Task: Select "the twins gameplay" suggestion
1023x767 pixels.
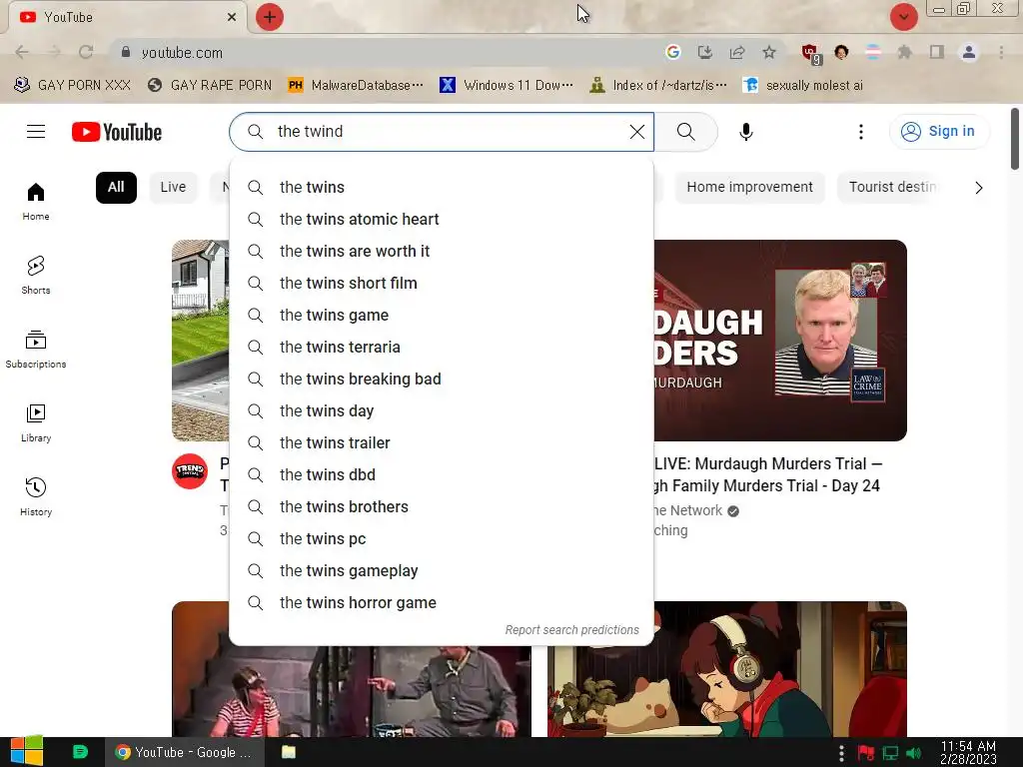Action: [x=442, y=570]
